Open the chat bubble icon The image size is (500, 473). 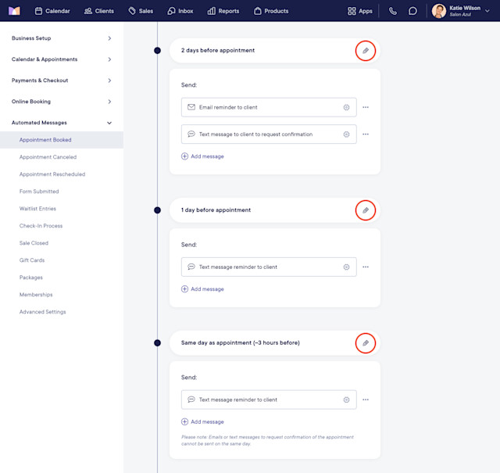tap(412, 11)
